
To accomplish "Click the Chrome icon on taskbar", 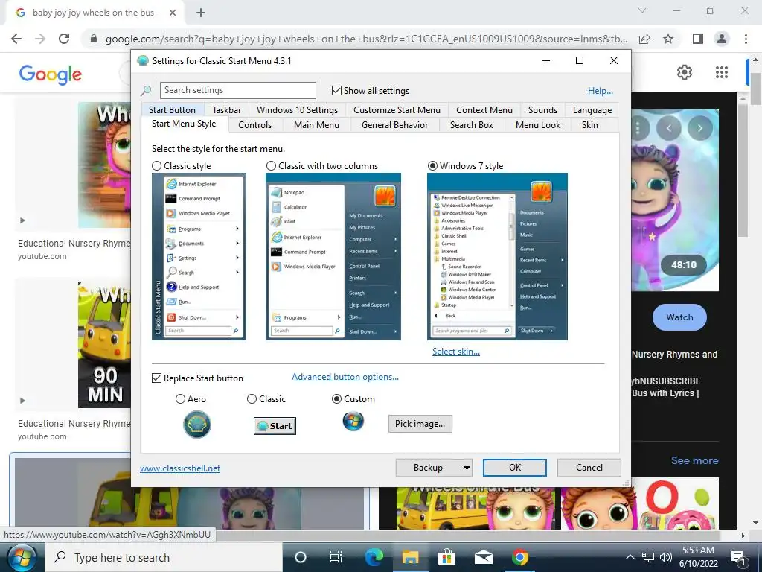I will (520, 557).
